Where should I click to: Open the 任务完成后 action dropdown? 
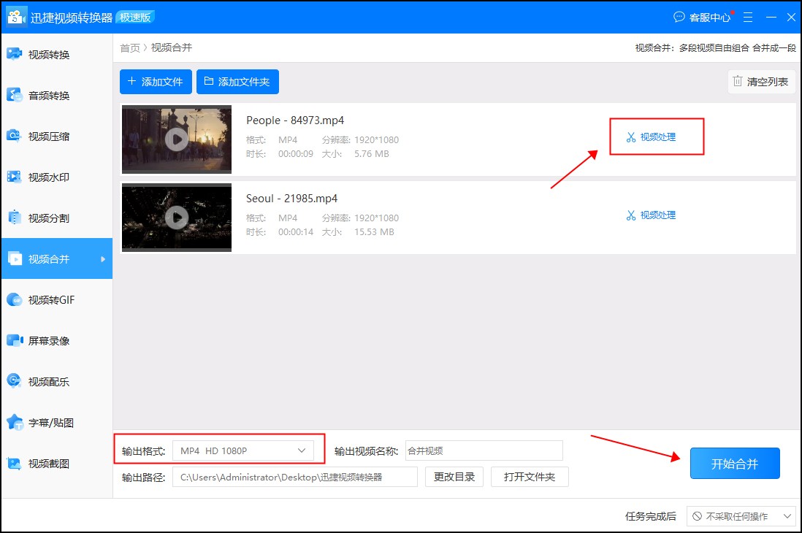point(741,516)
